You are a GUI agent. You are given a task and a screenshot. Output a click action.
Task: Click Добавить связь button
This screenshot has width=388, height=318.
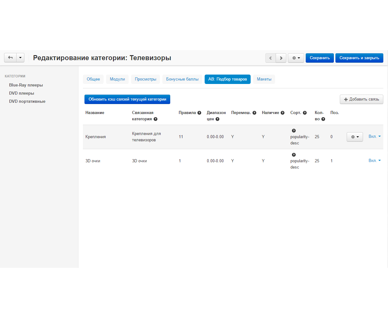point(361,99)
